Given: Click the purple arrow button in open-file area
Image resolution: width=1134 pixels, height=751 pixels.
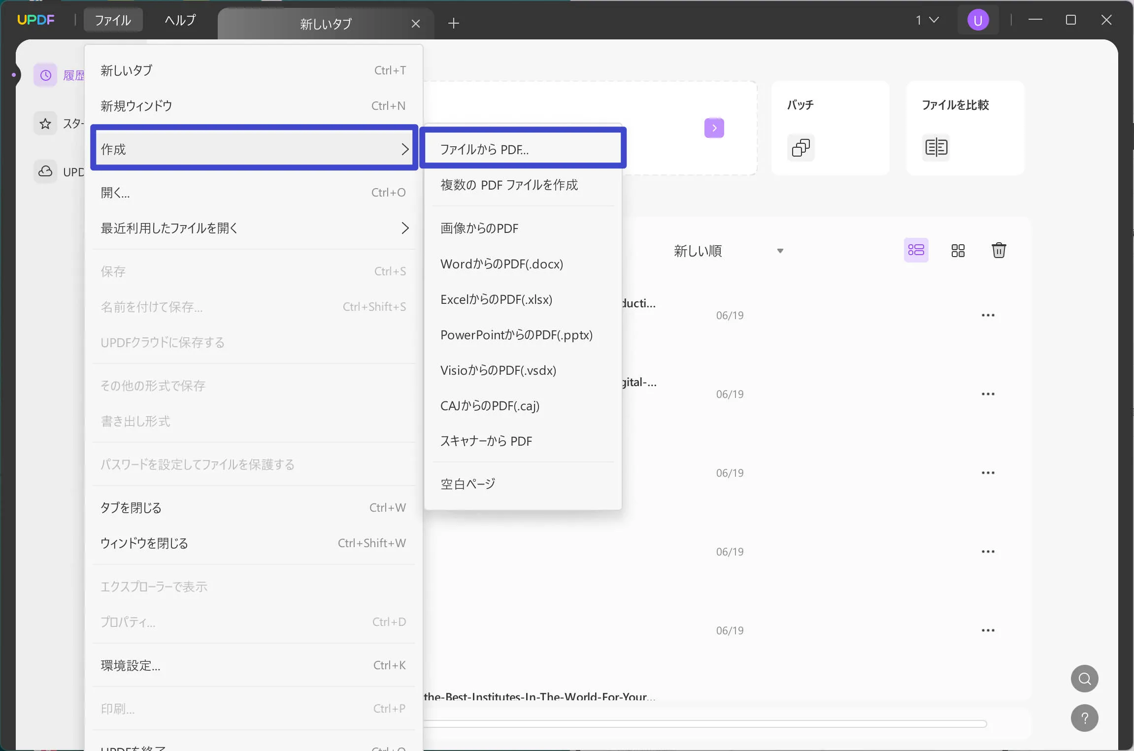Looking at the screenshot, I should (x=714, y=128).
